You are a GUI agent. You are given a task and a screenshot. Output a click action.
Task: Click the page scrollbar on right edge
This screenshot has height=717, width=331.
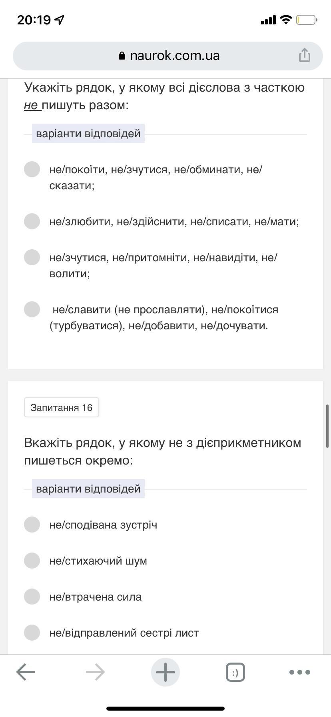(328, 426)
